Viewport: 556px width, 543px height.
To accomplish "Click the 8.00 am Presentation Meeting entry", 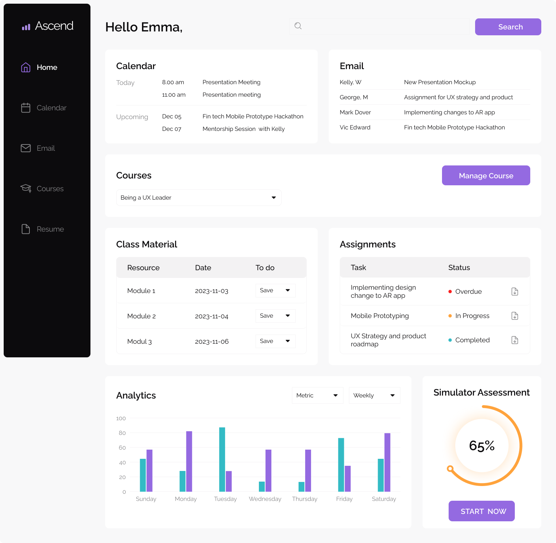I will tap(211, 82).
